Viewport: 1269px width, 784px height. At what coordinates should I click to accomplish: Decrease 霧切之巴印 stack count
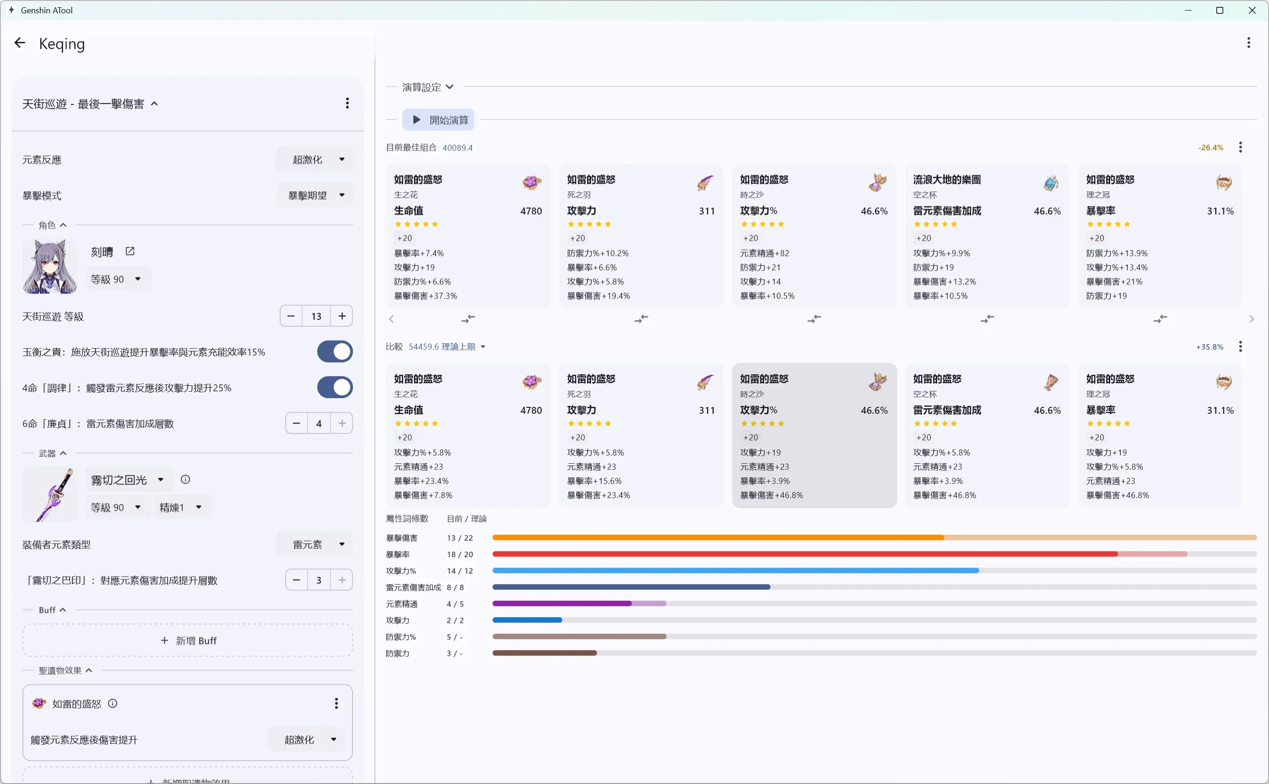296,580
